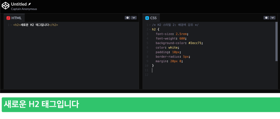Open HTML editor settings gear
280x119 pixels.
point(127,18)
